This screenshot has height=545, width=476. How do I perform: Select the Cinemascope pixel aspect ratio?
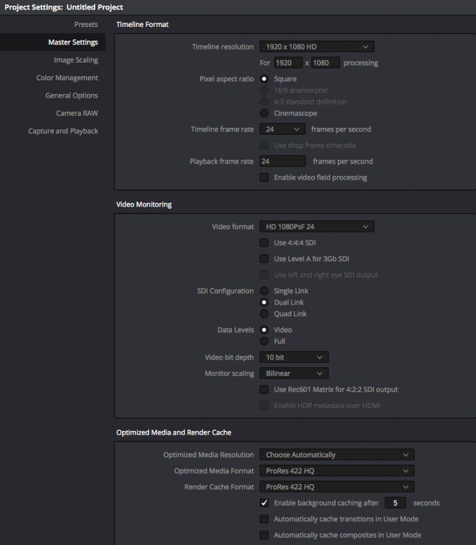264,113
